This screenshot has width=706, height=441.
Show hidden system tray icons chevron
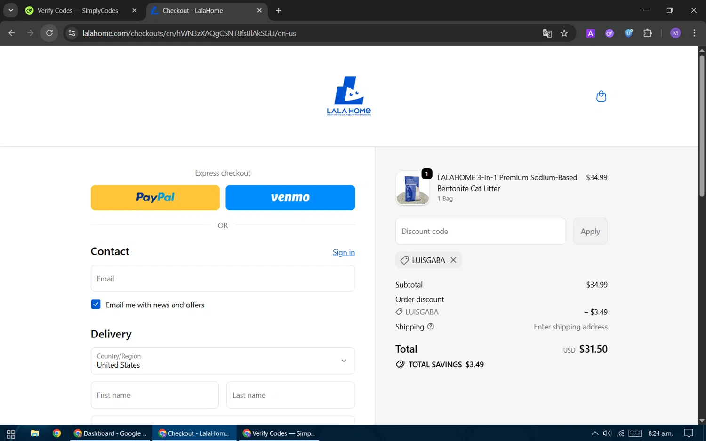(595, 433)
